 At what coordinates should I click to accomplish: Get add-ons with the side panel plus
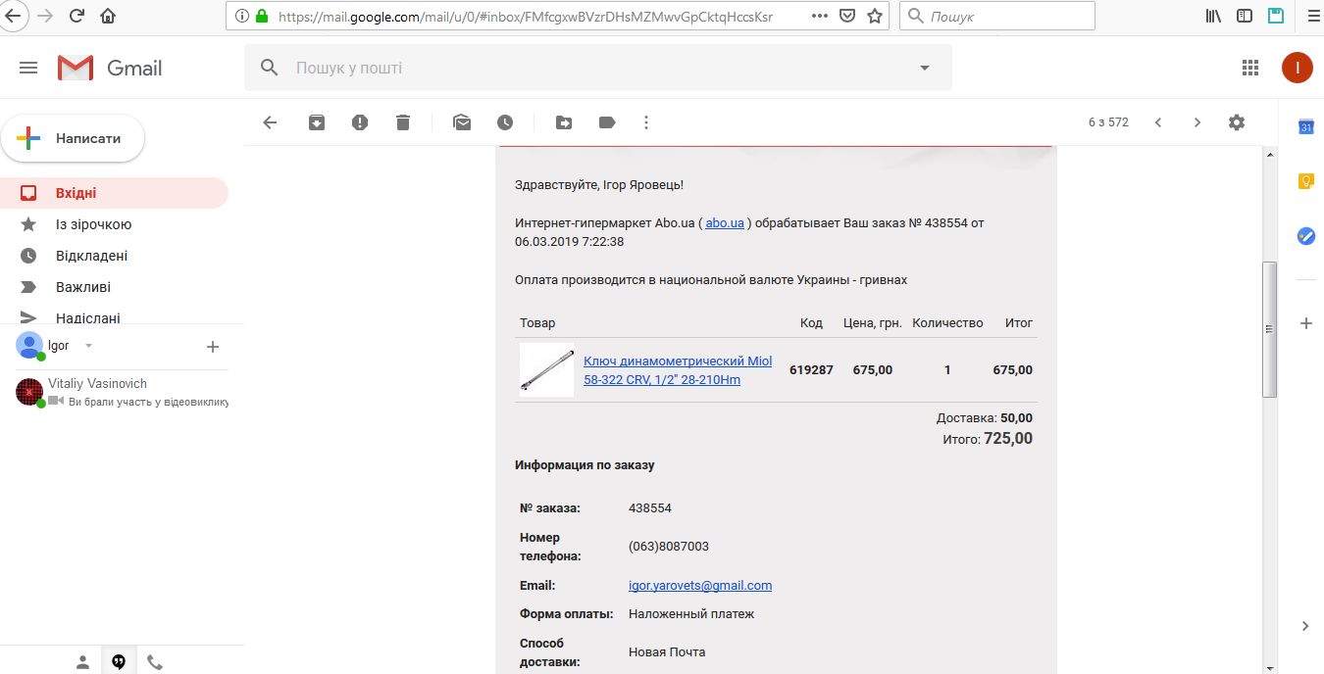point(1306,323)
